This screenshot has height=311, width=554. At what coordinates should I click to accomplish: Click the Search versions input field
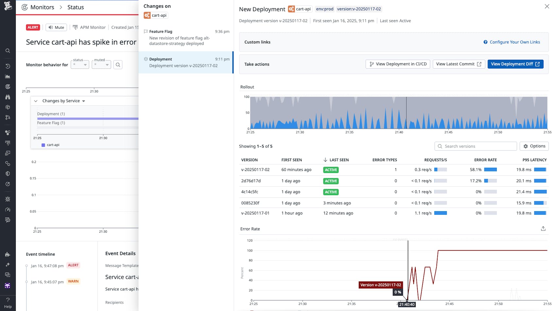(x=475, y=146)
